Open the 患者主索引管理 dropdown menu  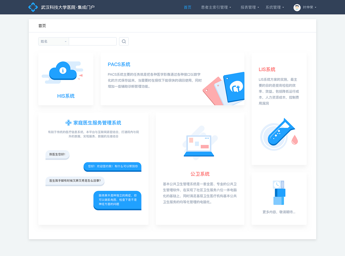pos(214,7)
